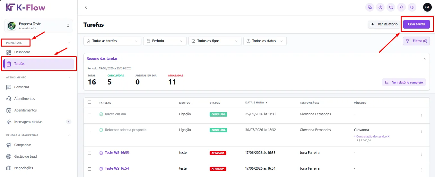Viewport: 435px width, 177px height.
Task: Collapse the Atendimento sidebar section
Action: click(70, 77)
